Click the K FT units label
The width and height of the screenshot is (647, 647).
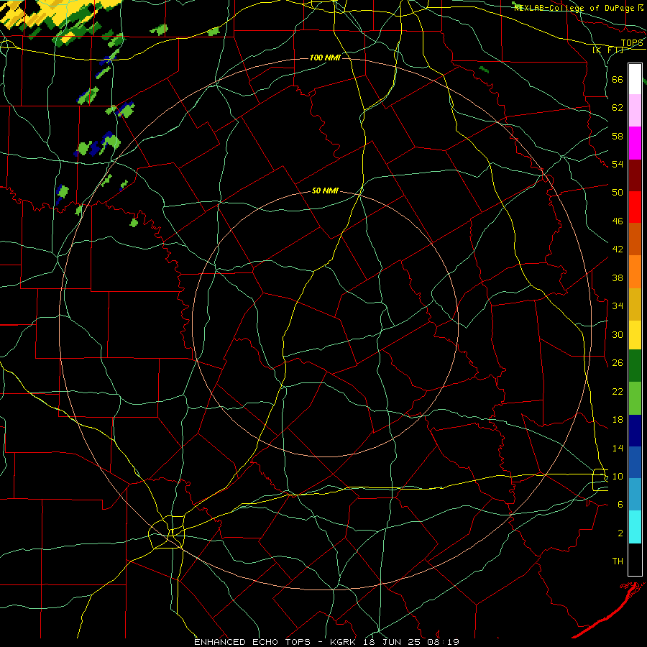click(x=608, y=50)
